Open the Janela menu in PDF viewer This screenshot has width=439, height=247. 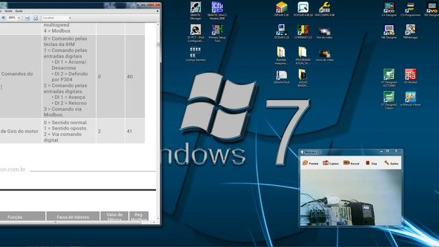tap(8, 11)
